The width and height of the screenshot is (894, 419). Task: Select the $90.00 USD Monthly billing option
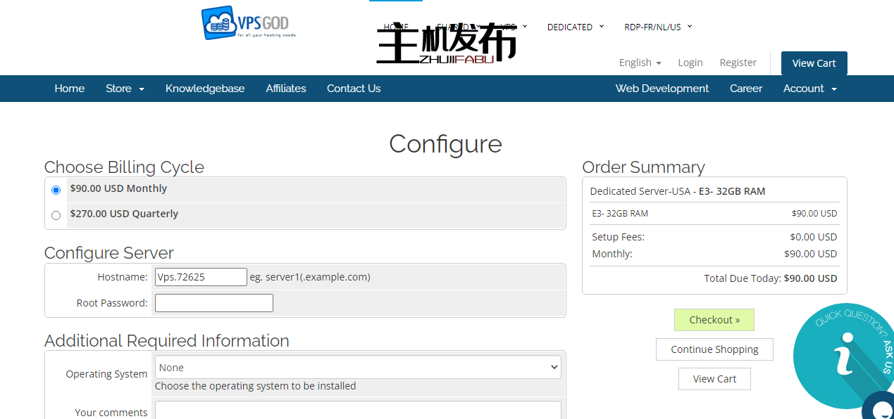(56, 190)
